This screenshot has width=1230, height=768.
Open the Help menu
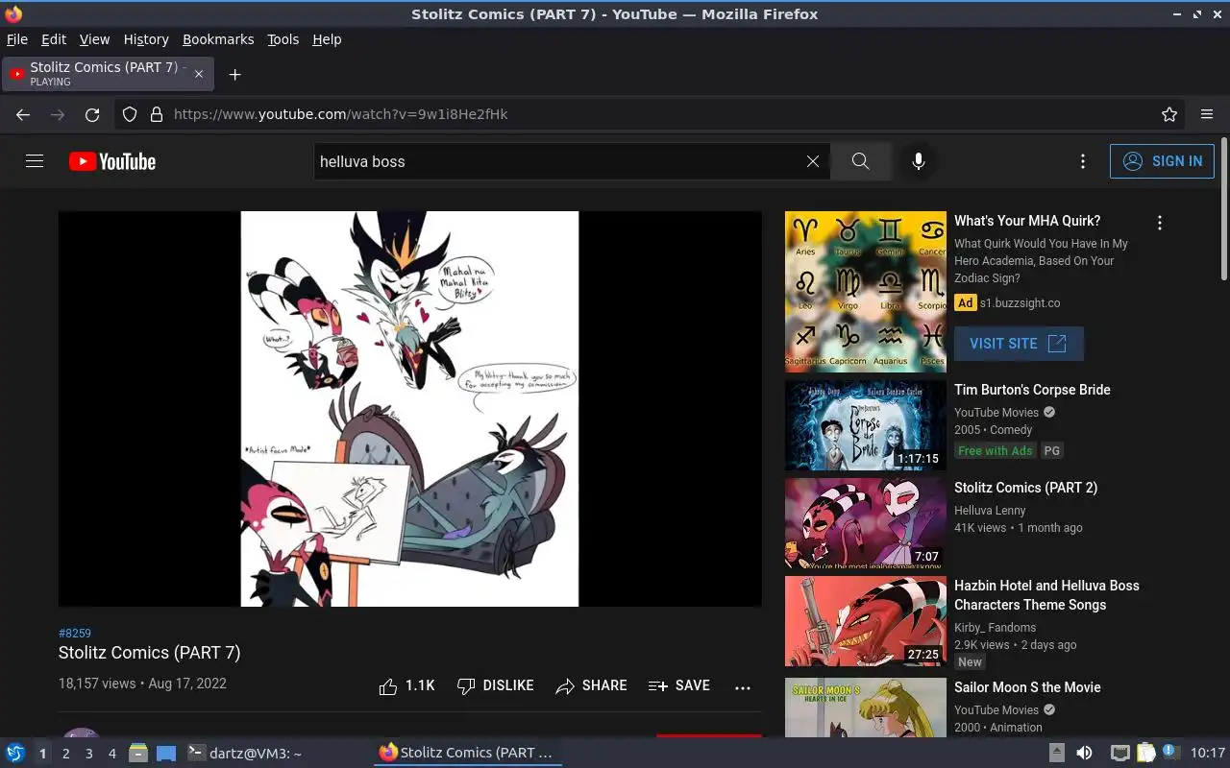327,39
